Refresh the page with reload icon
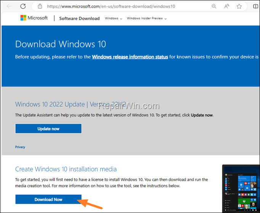260x213 pixels. (23, 6)
